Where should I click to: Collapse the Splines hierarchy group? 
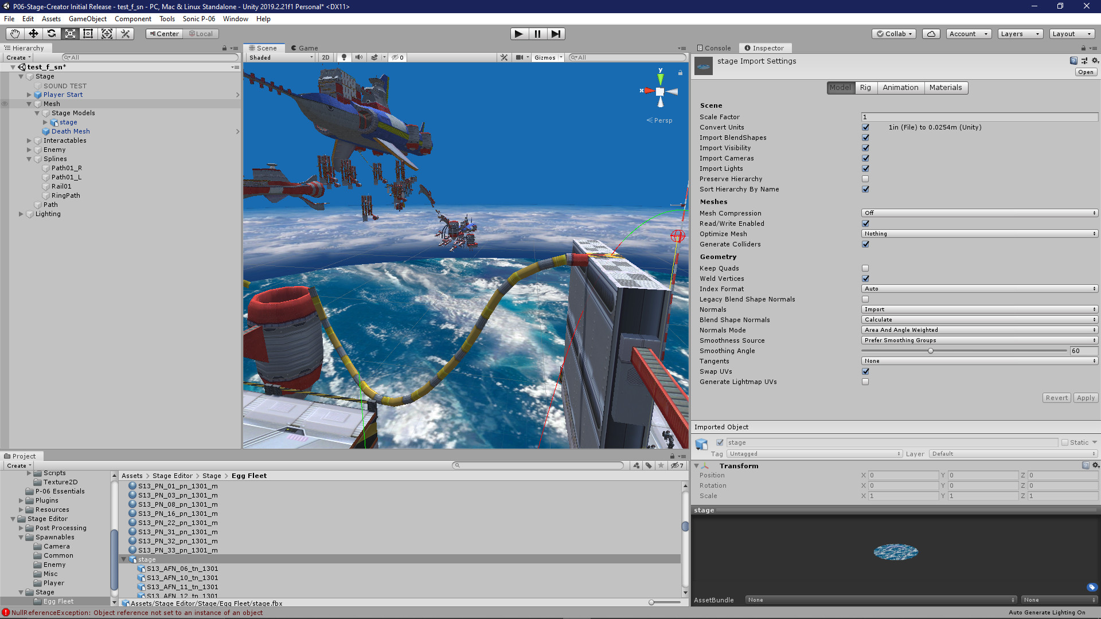29,159
